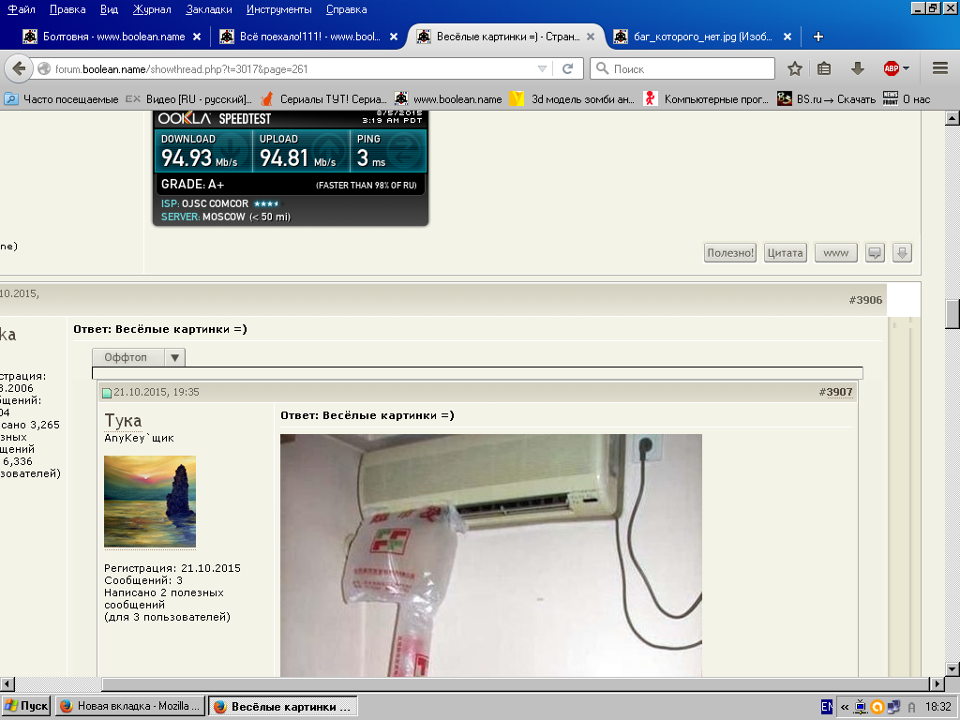Reload the page with the refresh icon

[x=567, y=68]
